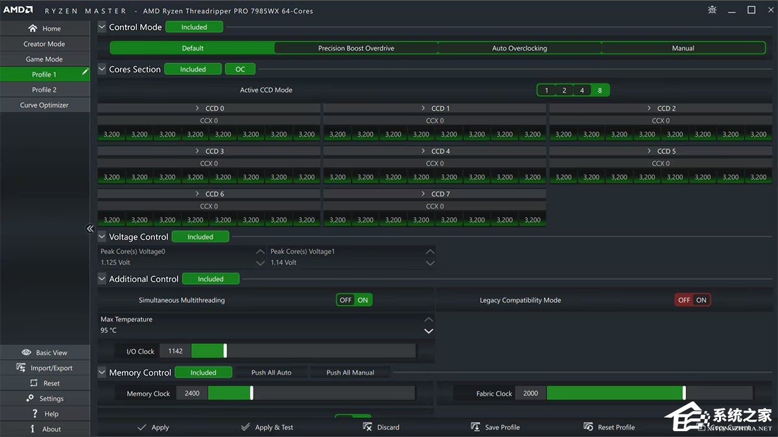Select Active CCD Mode 1
Viewport: 778px width, 437px height.
tap(547, 91)
